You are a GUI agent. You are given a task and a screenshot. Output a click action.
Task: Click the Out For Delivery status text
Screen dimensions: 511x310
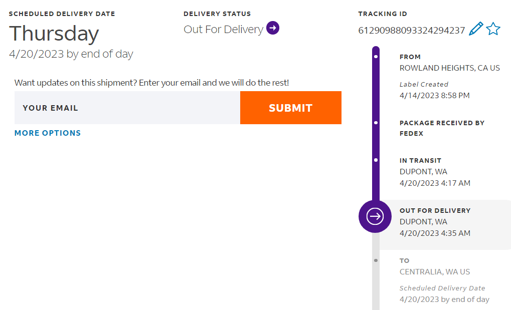(x=223, y=29)
